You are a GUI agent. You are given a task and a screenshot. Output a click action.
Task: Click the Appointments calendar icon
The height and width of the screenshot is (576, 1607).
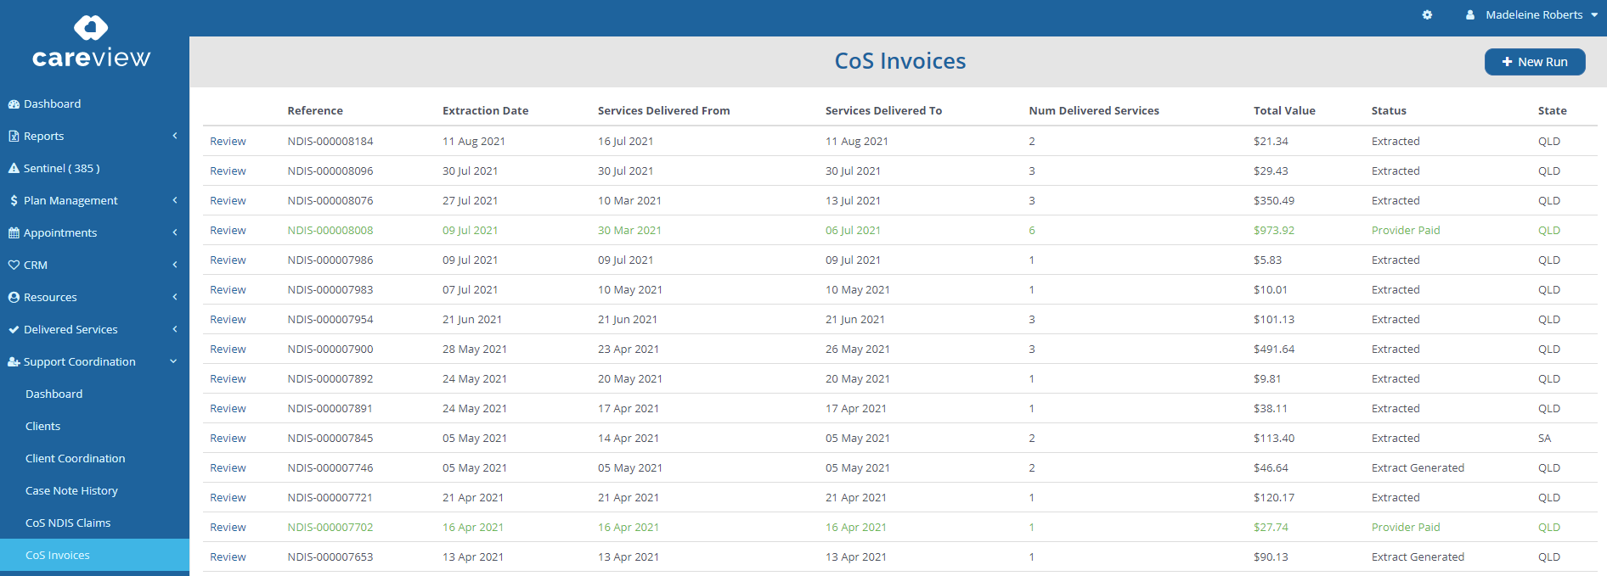14,233
